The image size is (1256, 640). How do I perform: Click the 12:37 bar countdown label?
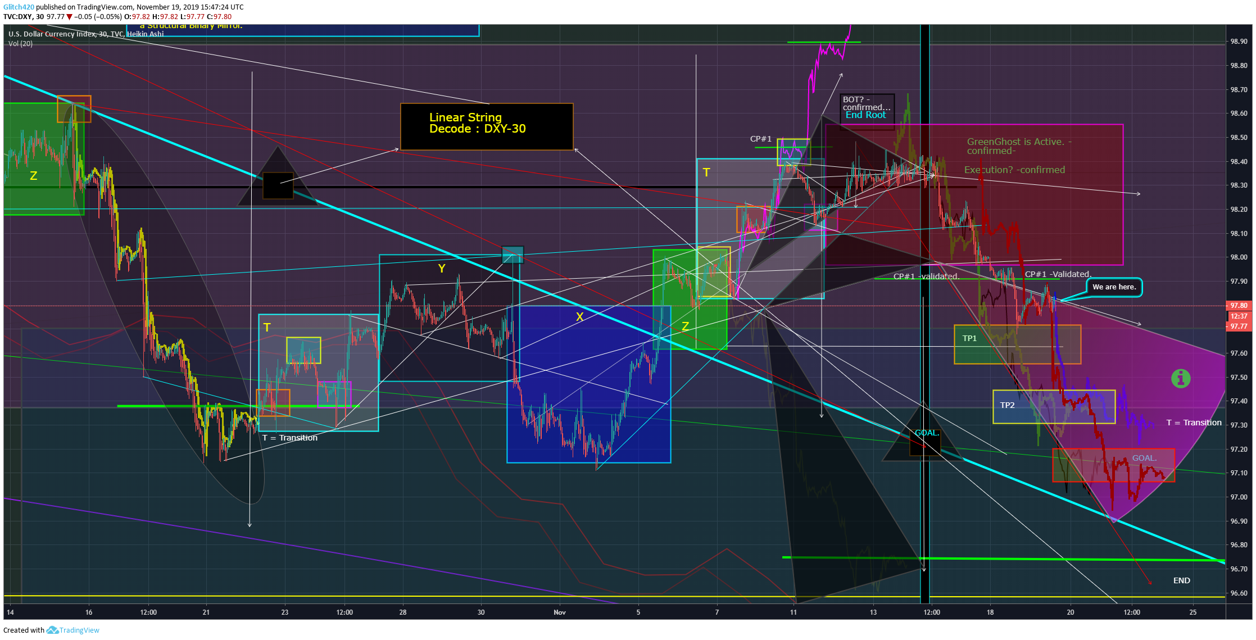pyautogui.click(x=1239, y=316)
